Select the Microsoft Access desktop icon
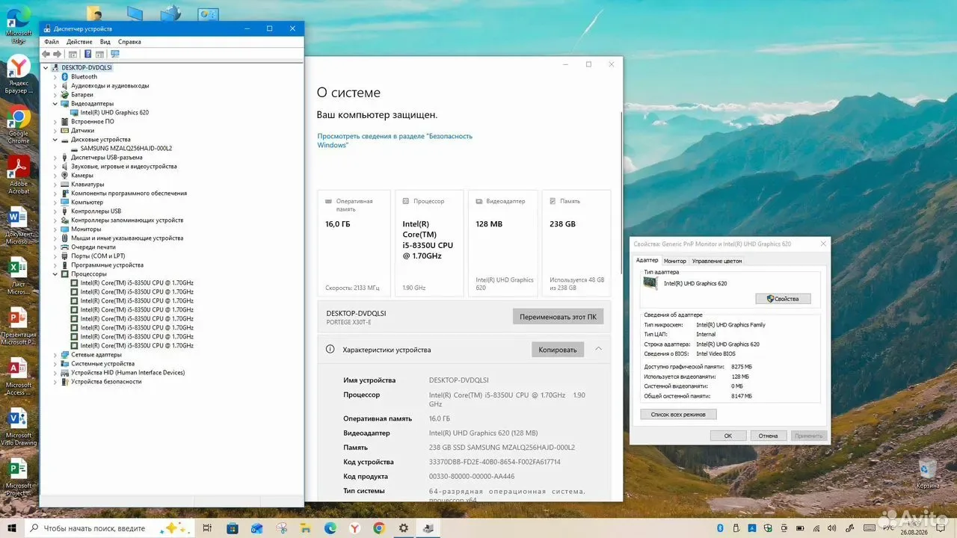957x538 pixels. point(19,377)
